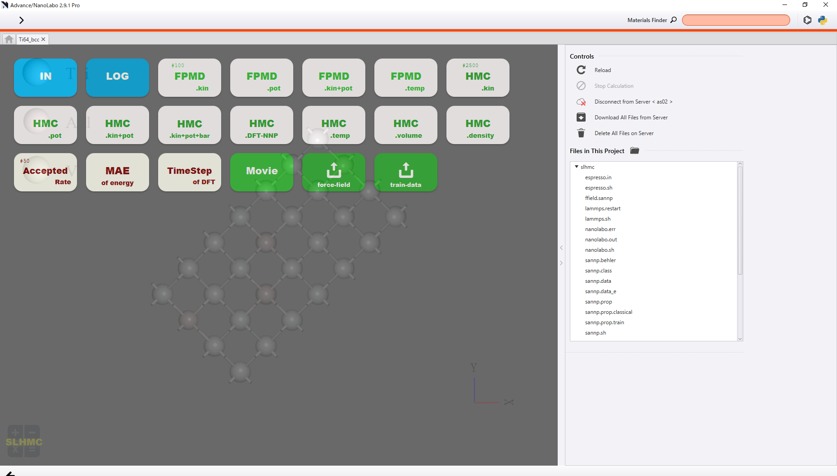Viewport: 837px width, 476px height.
Task: Click Download All Files from Server text
Action: click(x=631, y=118)
